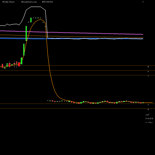Select the price axis label 9

click(x=148, y=67)
